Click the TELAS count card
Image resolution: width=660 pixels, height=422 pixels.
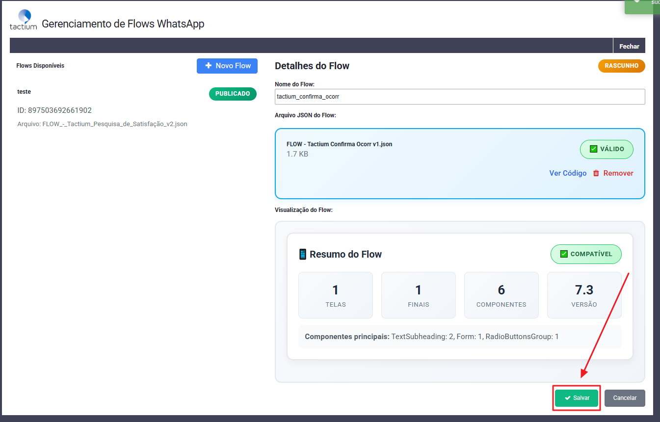[336, 295]
